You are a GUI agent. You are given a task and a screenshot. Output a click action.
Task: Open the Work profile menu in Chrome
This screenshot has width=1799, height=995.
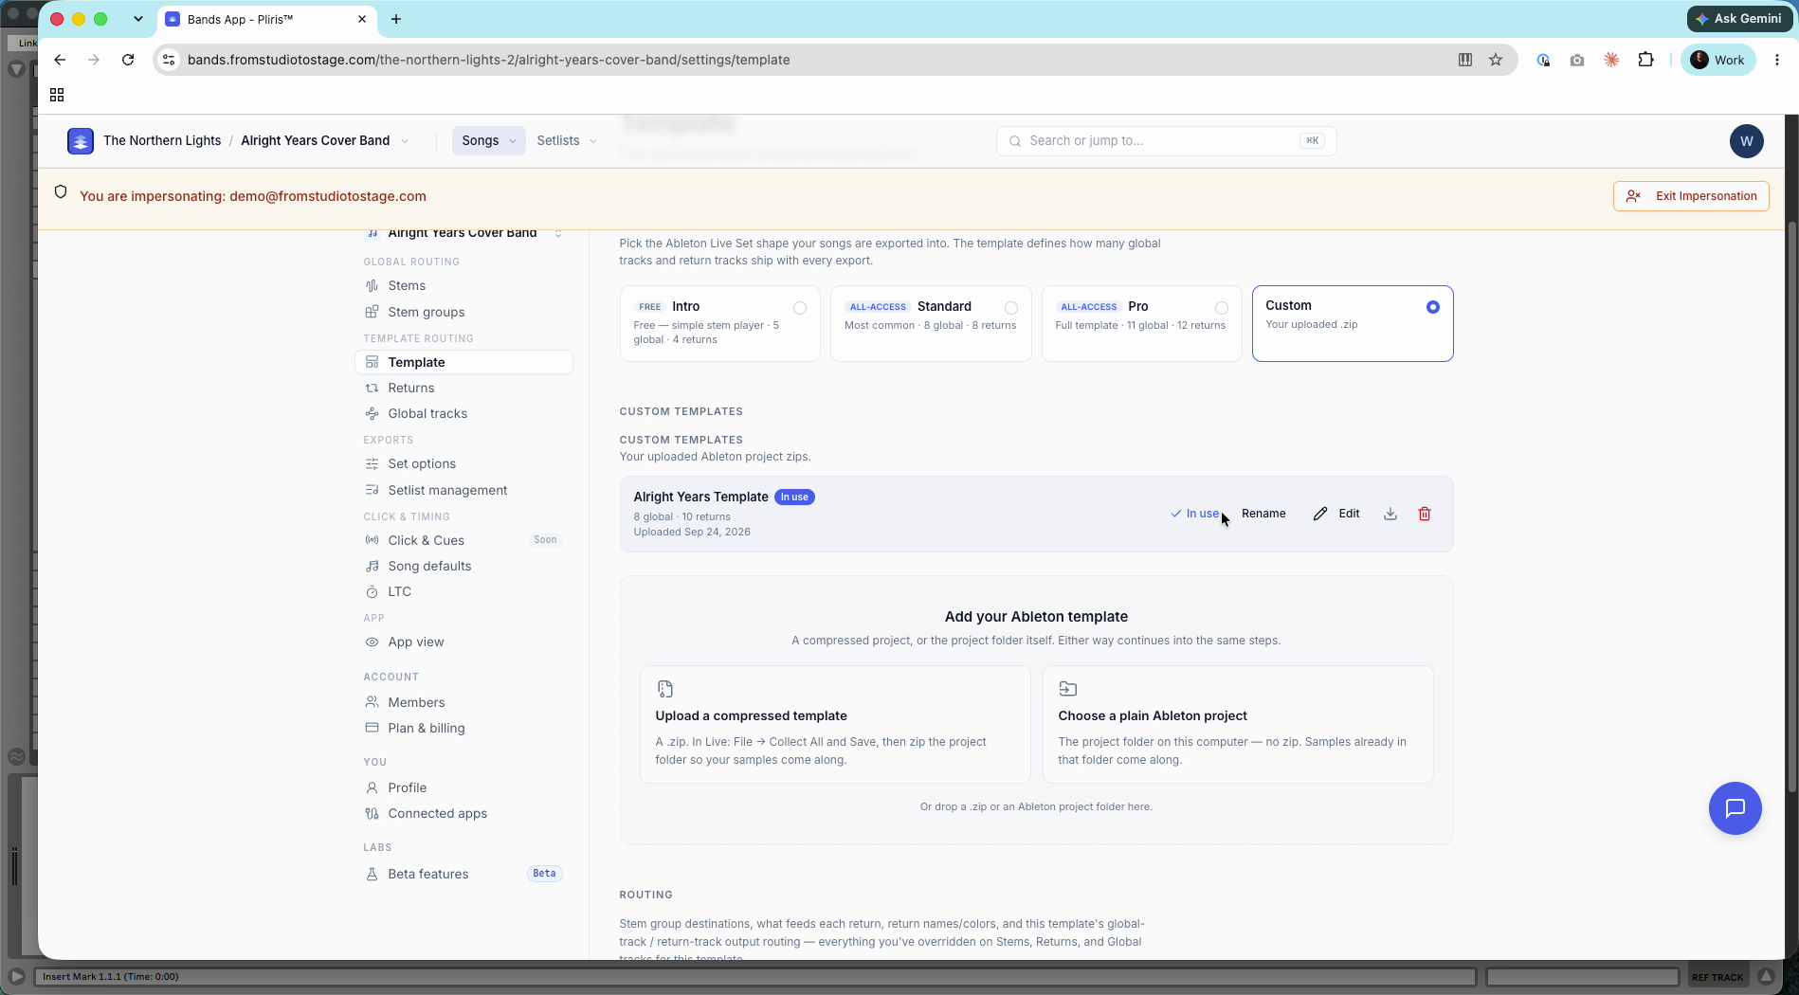point(1718,60)
